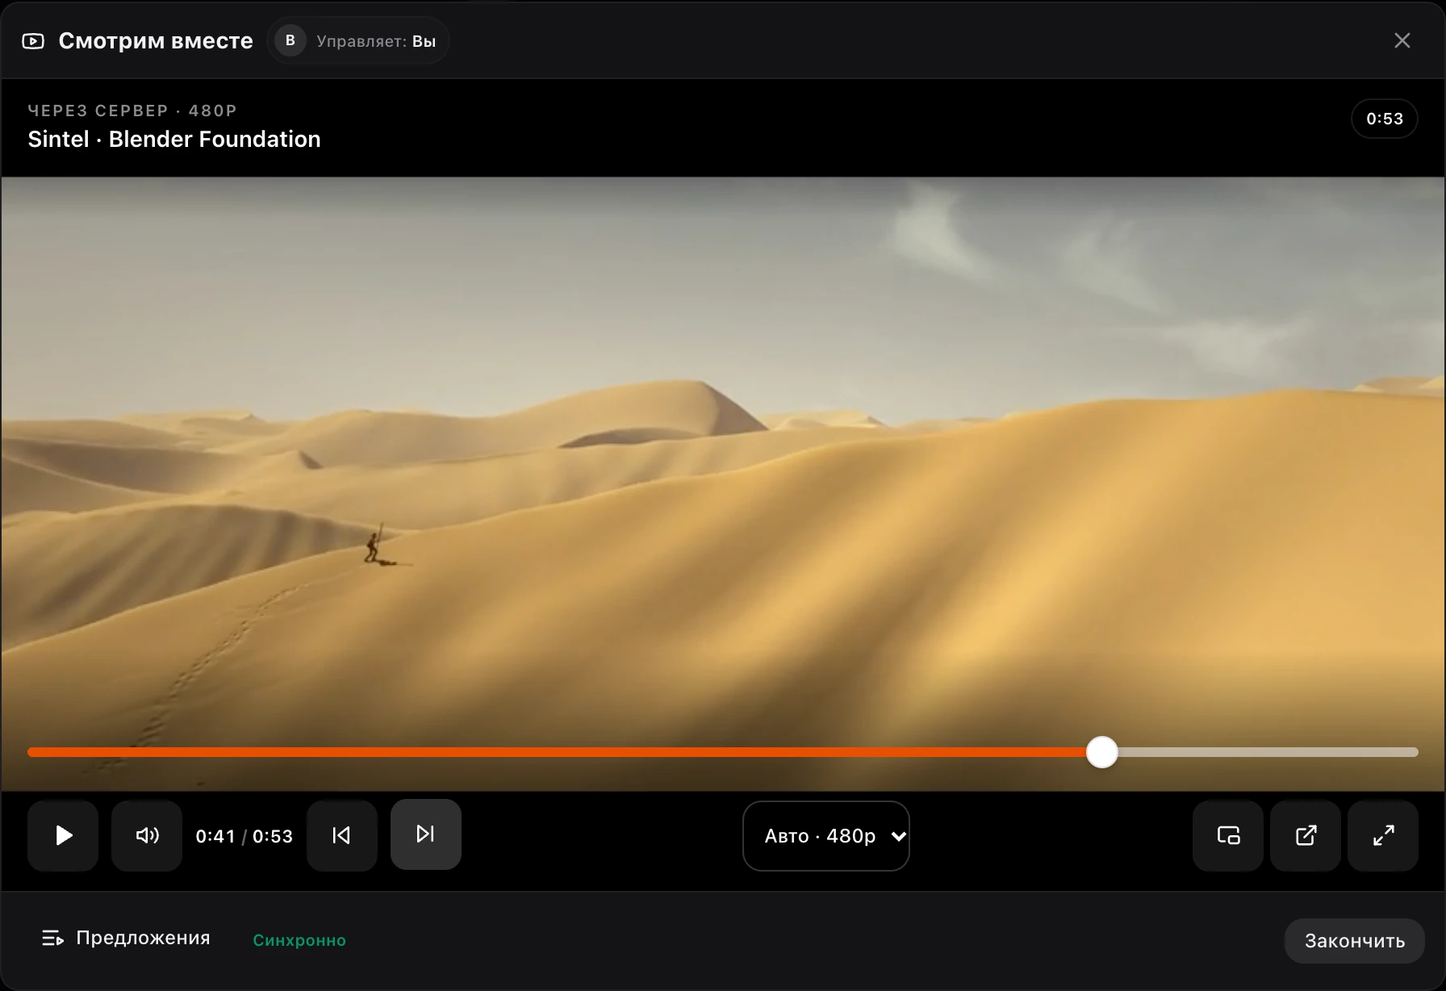Start video playback with the play button
This screenshot has width=1446, height=991.
click(x=63, y=835)
